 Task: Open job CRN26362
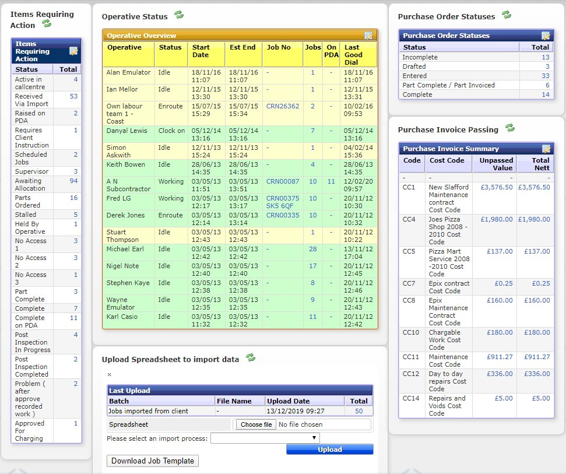coord(283,106)
